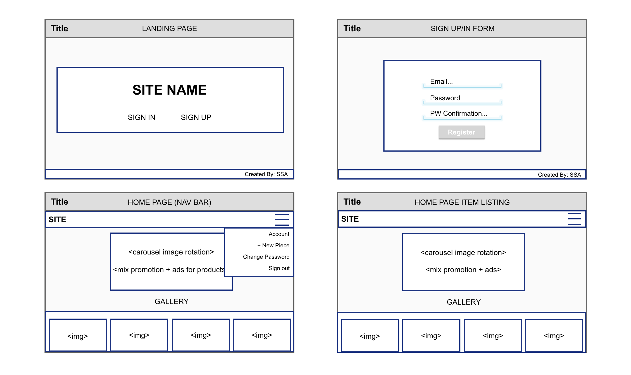The height and width of the screenshot is (375, 631).
Task: Click third gallery img in Item Listing wireframe
Action: pos(493,336)
